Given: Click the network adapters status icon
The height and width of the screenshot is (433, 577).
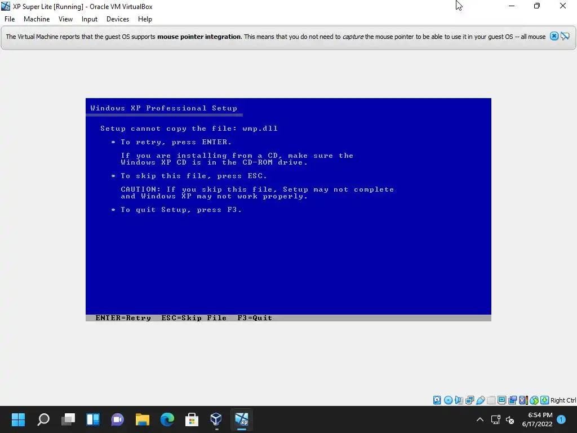Looking at the screenshot, I should click(469, 400).
